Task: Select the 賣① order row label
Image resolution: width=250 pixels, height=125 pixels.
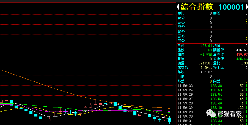Action: [x=181, y=27]
